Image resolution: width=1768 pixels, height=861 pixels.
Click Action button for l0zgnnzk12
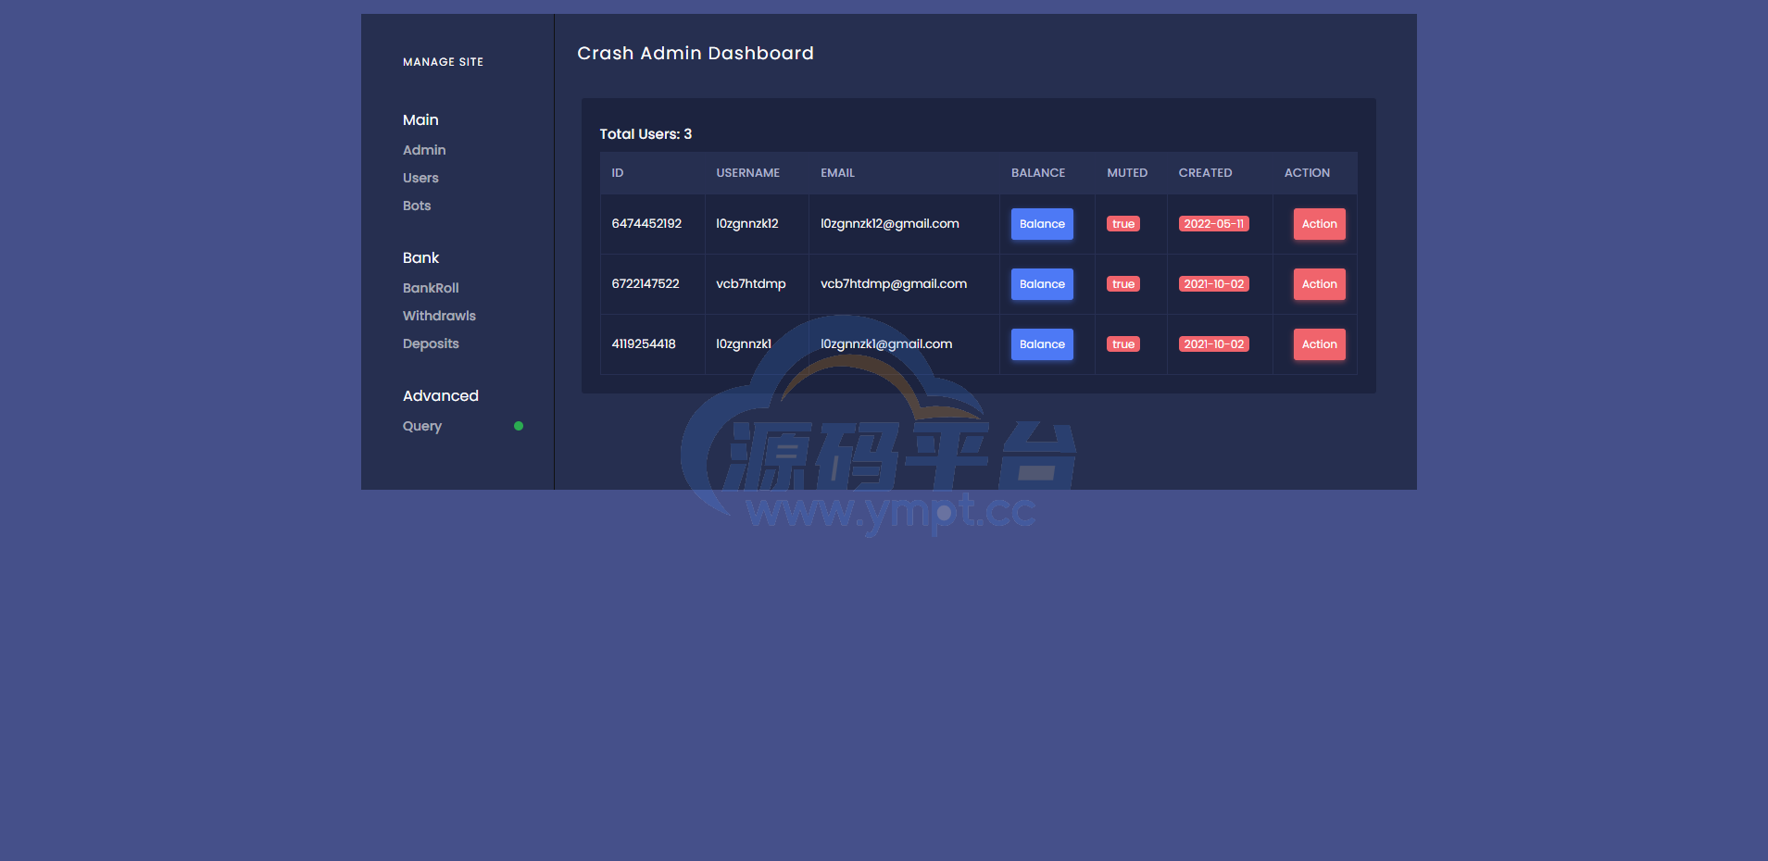point(1319,224)
